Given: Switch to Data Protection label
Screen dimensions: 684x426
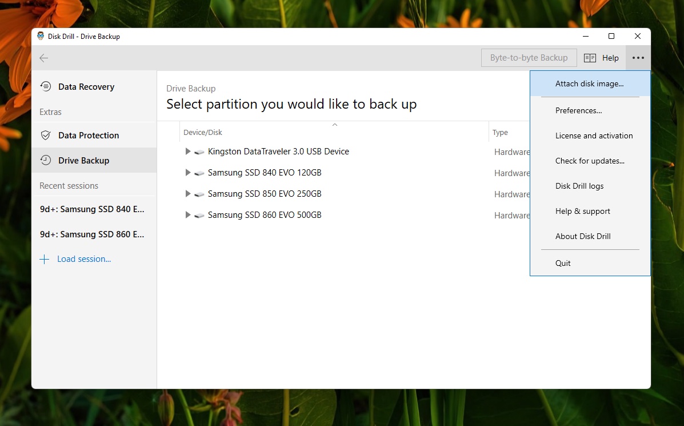Looking at the screenshot, I should click(x=89, y=136).
